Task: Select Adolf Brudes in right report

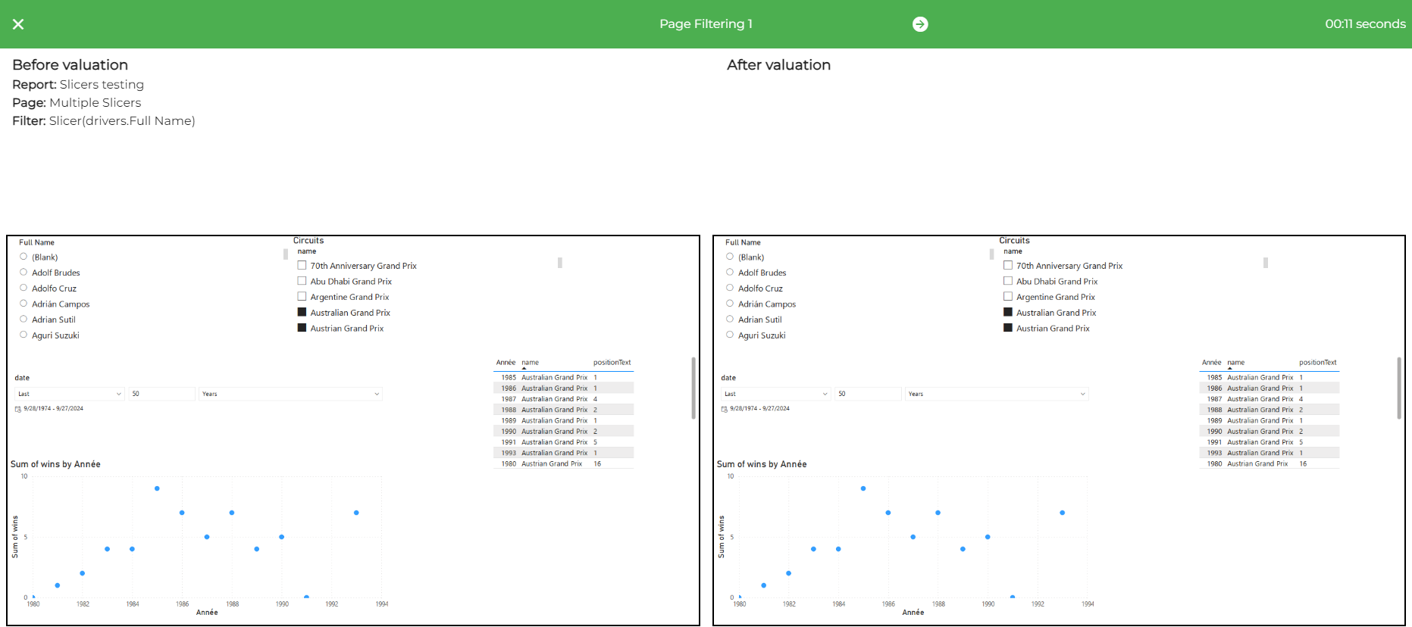Action: click(730, 273)
